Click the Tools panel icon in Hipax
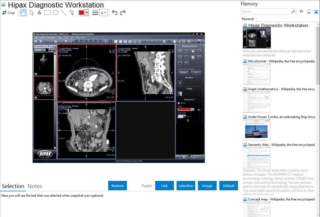This screenshot has width=320, height=217. pyautogui.click(x=180, y=94)
